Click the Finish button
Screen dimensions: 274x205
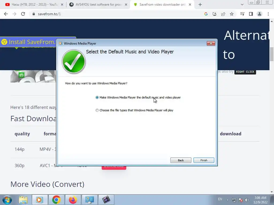coord(204,160)
